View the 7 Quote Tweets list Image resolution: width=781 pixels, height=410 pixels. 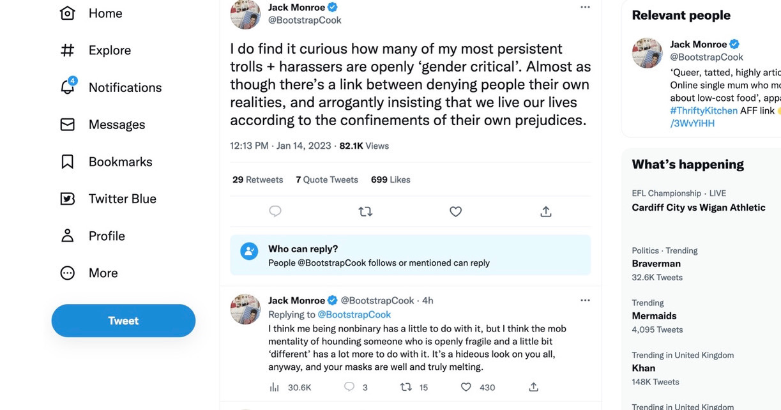327,179
